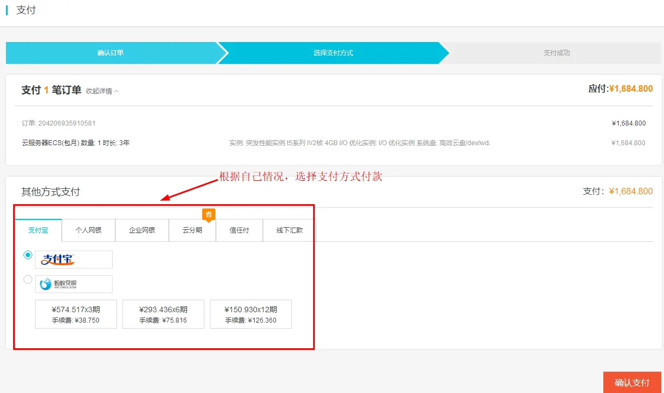
Task: Click the 确认订单 step
Action: (x=110, y=53)
